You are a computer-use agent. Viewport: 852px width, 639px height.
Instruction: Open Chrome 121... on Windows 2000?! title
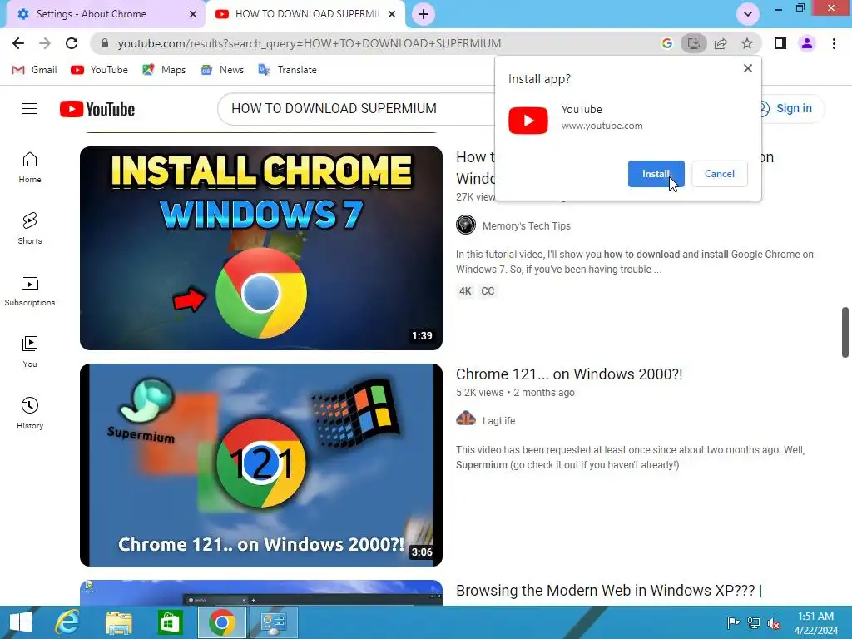pos(569,374)
